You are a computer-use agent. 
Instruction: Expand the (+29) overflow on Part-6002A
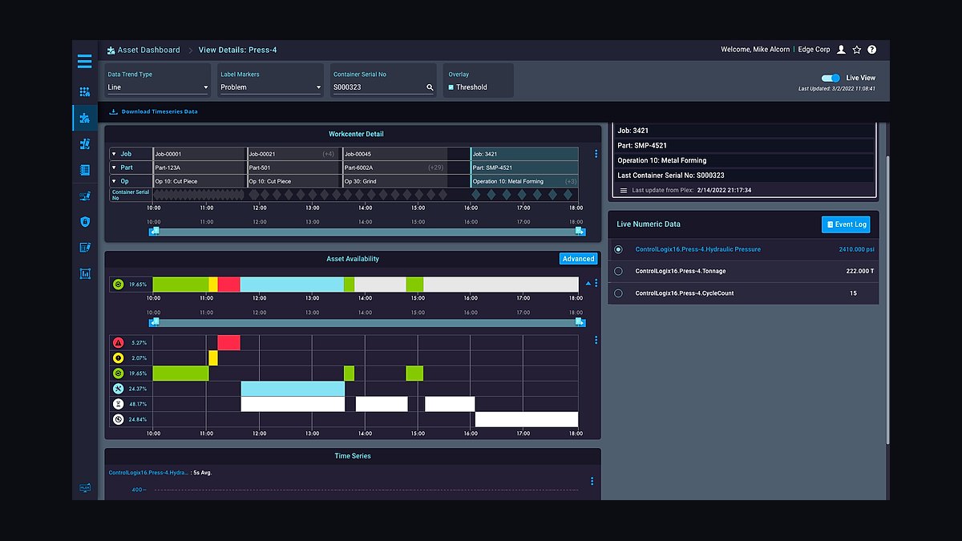click(436, 168)
